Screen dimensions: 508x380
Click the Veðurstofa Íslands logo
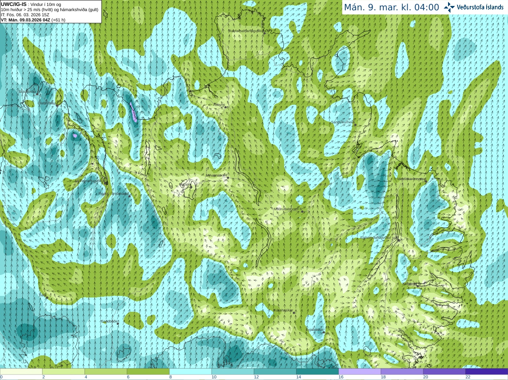[x=474, y=7]
